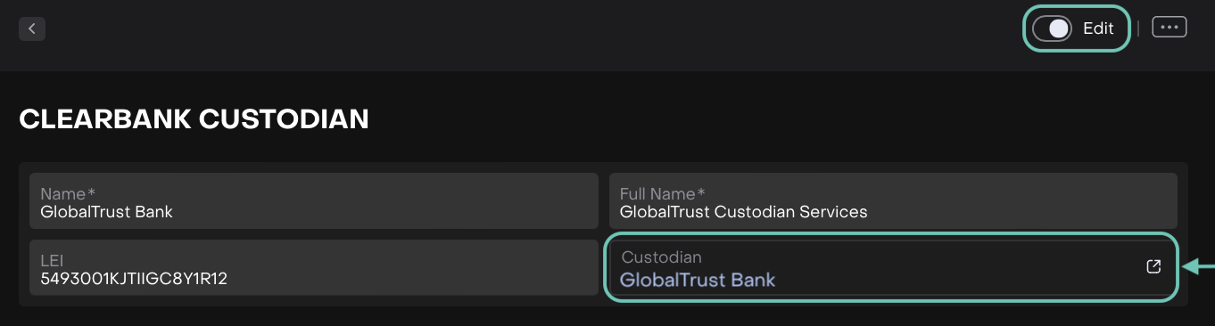Click the GlobalTrust Custodian Services text
The height and width of the screenshot is (326, 1215).
click(744, 212)
